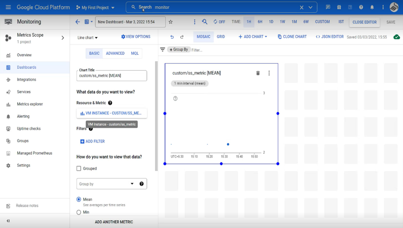The width and height of the screenshot is (403, 228).
Task: Select the 1H time range
Action: pyautogui.click(x=249, y=22)
